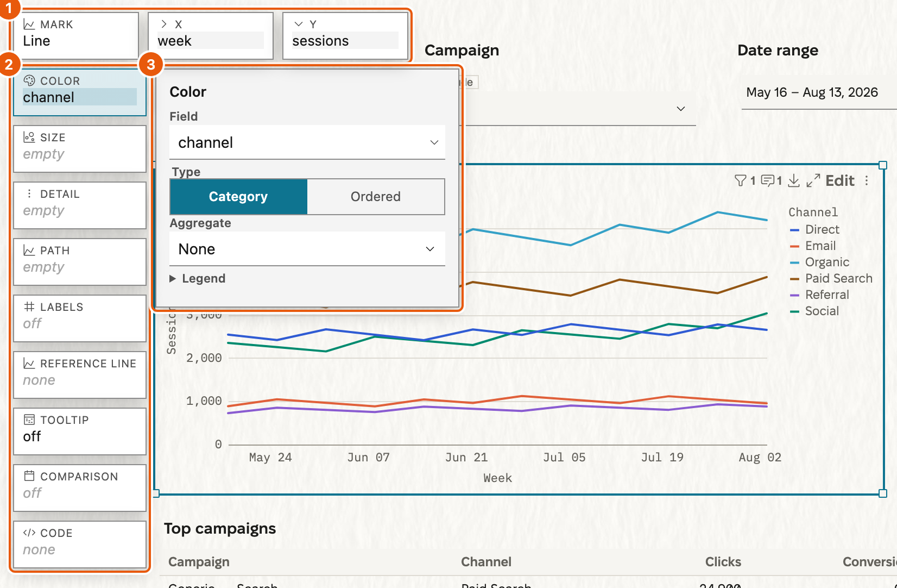Click the sessions field in Y channel
Image resolution: width=897 pixels, height=588 pixels.
tap(345, 41)
